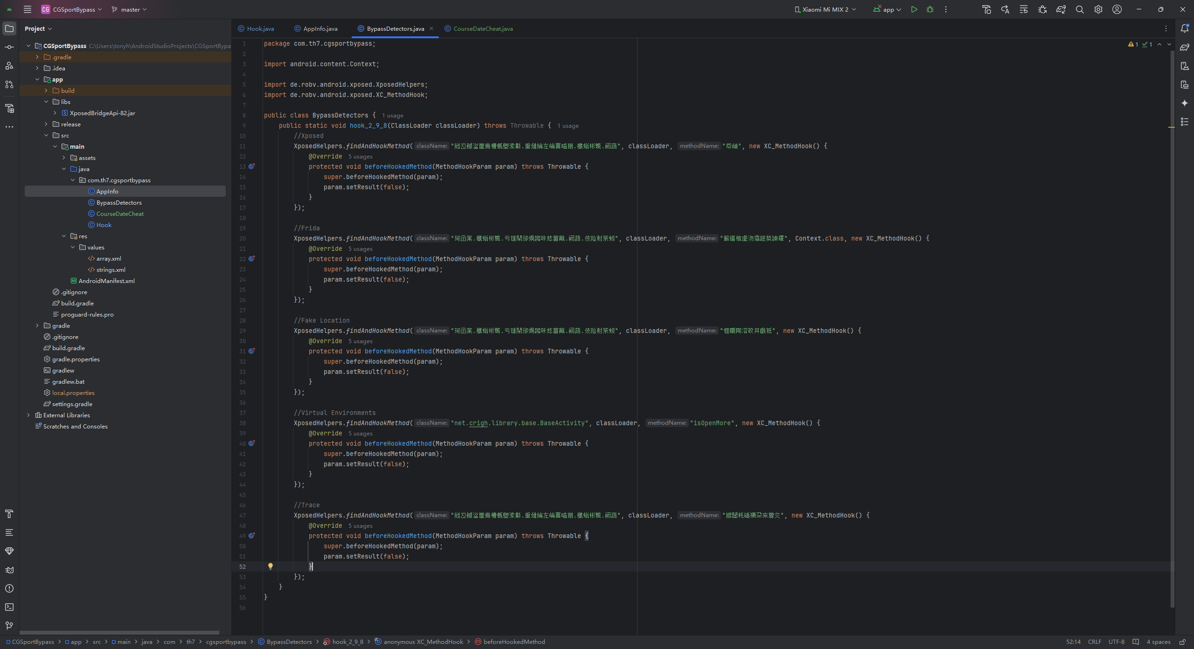
Task: Open the Resource Manager tool window
Action: (x=9, y=66)
